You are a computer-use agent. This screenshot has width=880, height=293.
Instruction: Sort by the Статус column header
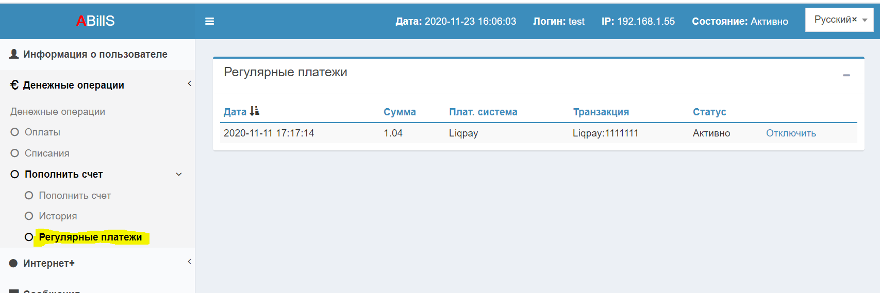(x=709, y=112)
